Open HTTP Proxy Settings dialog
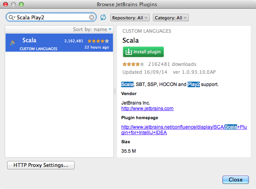The height and width of the screenshot is (189, 256). coord(41,165)
